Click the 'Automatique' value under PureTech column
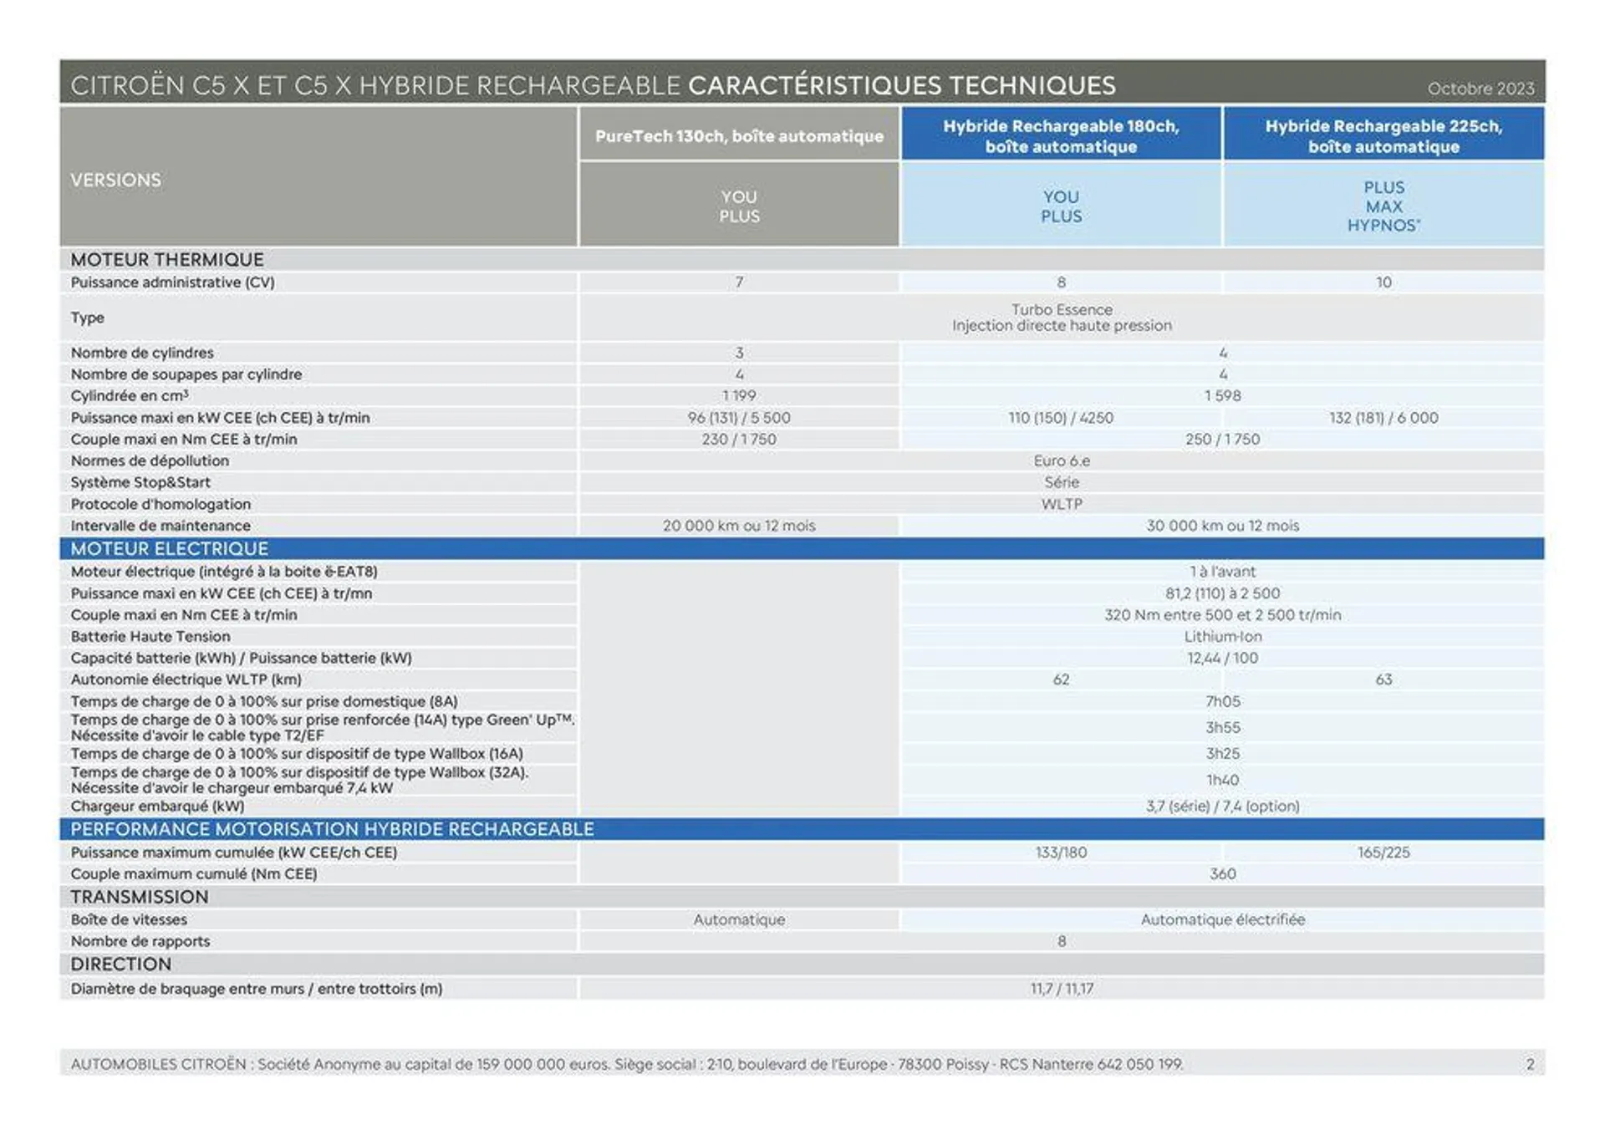The height and width of the screenshot is (1135, 1605). [739, 919]
